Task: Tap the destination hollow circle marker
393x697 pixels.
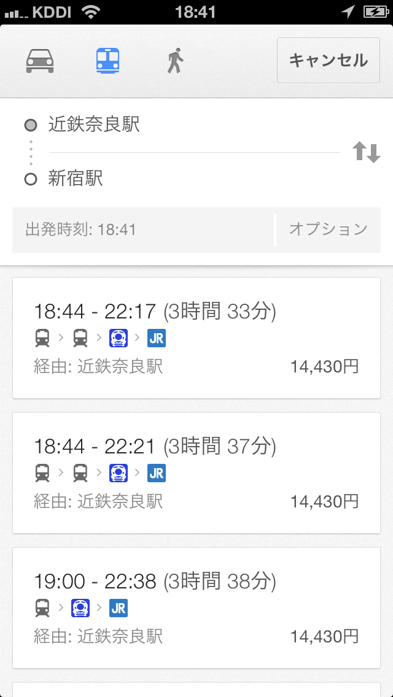Action: [30, 180]
